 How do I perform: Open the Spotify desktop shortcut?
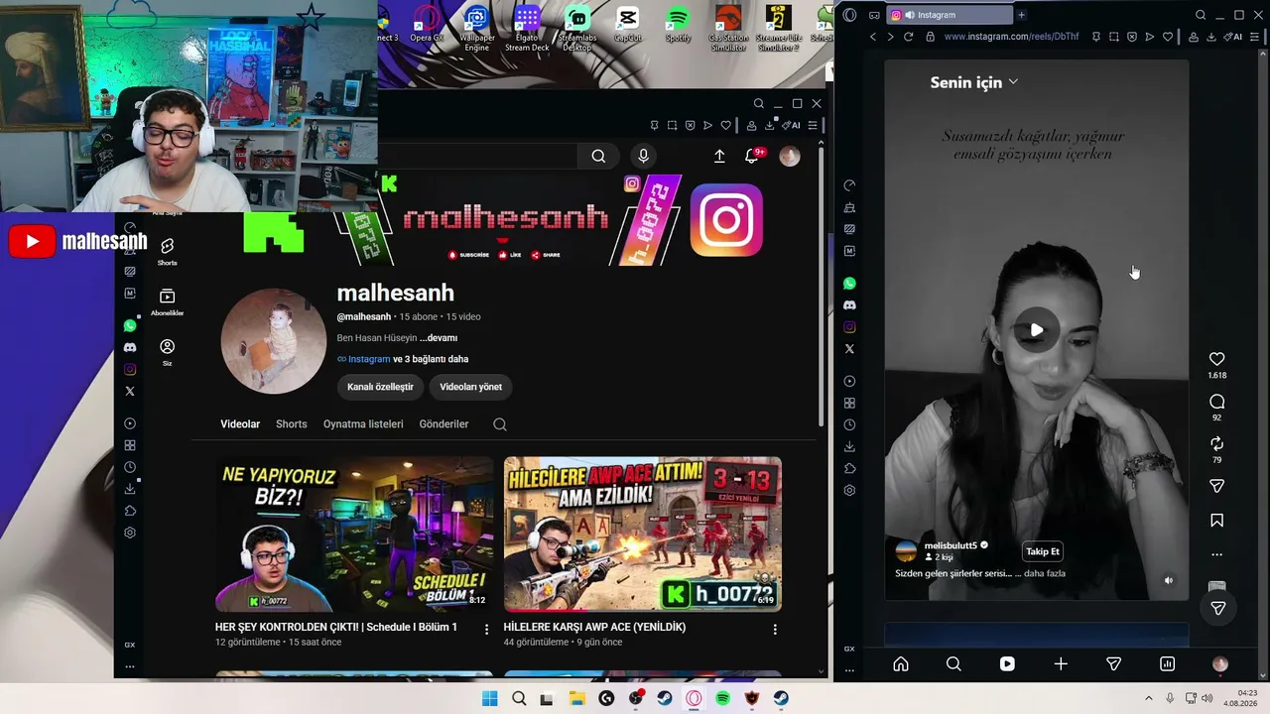click(x=678, y=26)
